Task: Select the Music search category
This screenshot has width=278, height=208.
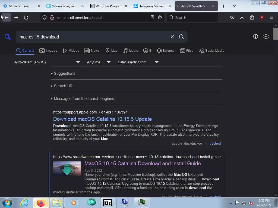Action: point(131,51)
